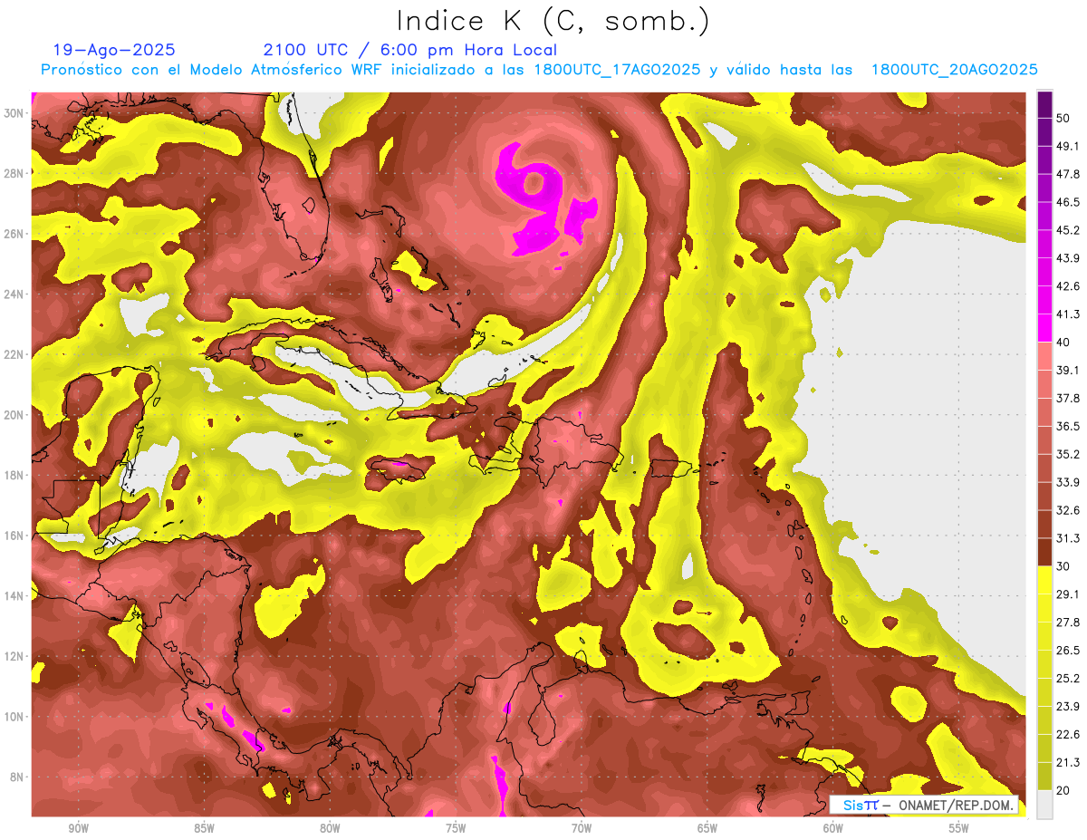Select the colorbar label "40"
Image resolution: width=1087 pixels, height=840 pixels.
[1063, 343]
